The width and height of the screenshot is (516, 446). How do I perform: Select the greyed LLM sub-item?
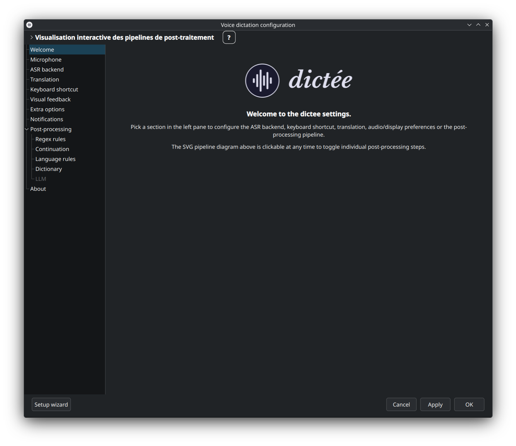pyautogui.click(x=41, y=179)
